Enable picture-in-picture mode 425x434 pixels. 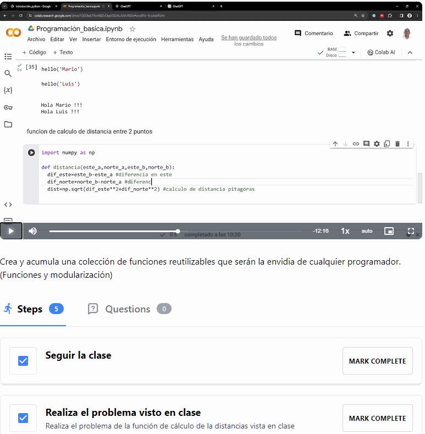[389, 231]
